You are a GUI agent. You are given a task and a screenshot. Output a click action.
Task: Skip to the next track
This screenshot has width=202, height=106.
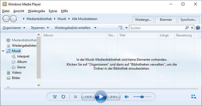pos(114,97)
